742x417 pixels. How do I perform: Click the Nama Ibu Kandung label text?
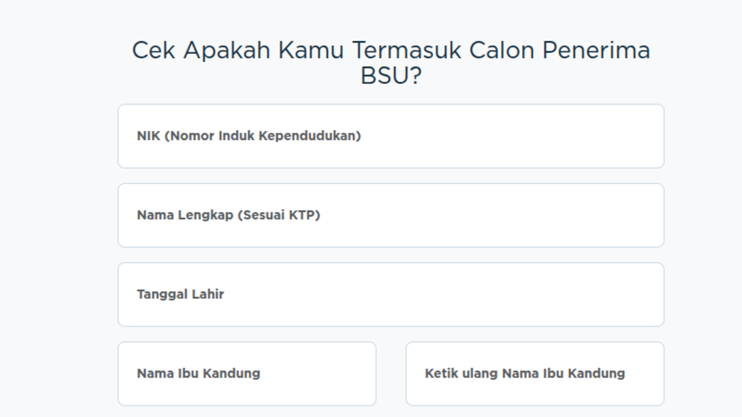(199, 373)
